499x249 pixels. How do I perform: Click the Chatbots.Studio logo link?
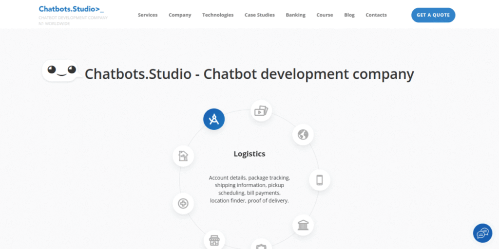71,9
